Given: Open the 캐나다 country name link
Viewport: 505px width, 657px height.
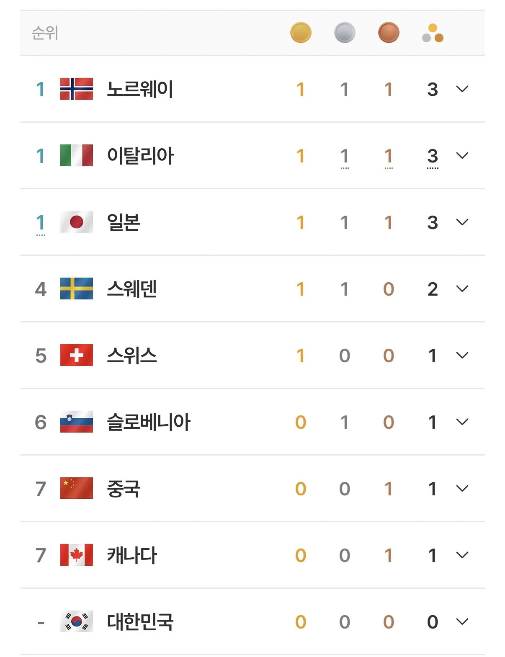Looking at the screenshot, I should click(x=132, y=555).
